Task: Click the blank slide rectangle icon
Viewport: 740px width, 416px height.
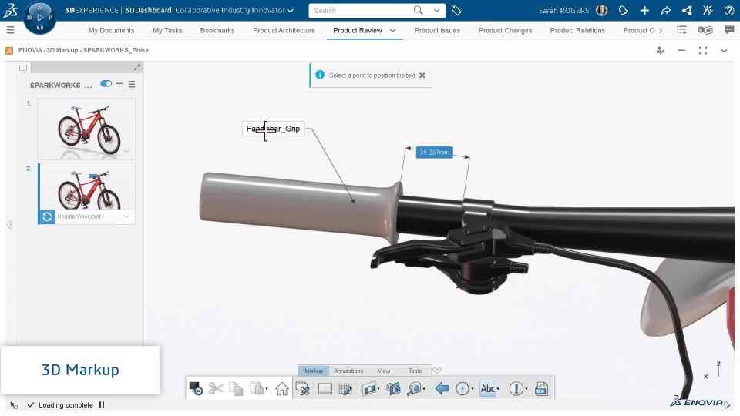Action: [325, 388]
